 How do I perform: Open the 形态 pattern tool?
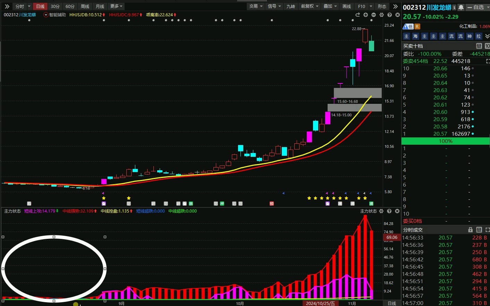382,6
